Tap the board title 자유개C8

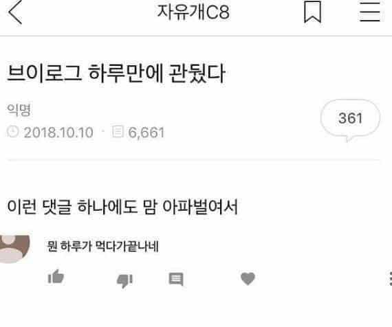(193, 12)
